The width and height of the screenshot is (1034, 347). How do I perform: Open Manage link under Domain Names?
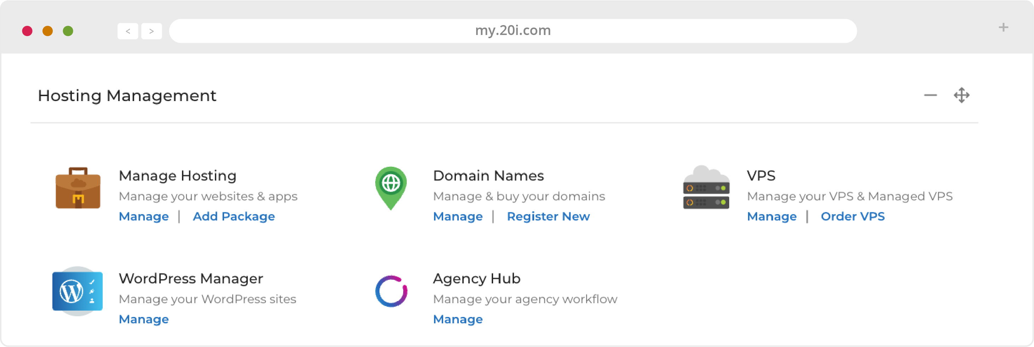click(x=458, y=216)
